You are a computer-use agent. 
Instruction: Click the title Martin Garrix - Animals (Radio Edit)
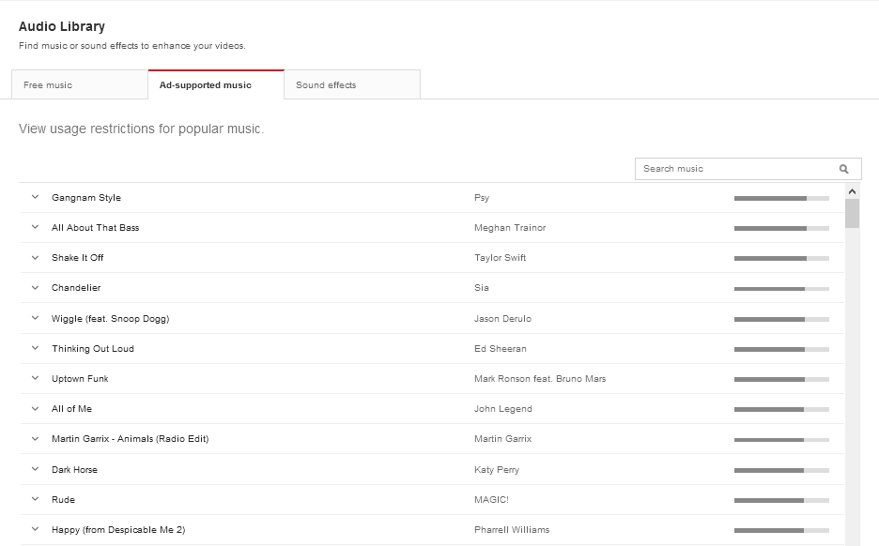coord(130,439)
